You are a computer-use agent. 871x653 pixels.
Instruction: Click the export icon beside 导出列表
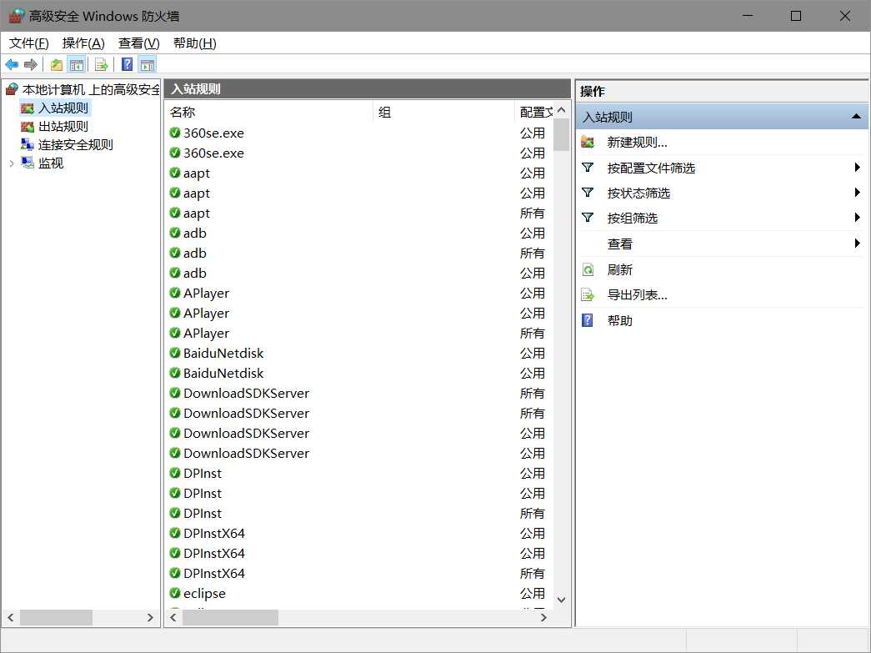tap(588, 294)
